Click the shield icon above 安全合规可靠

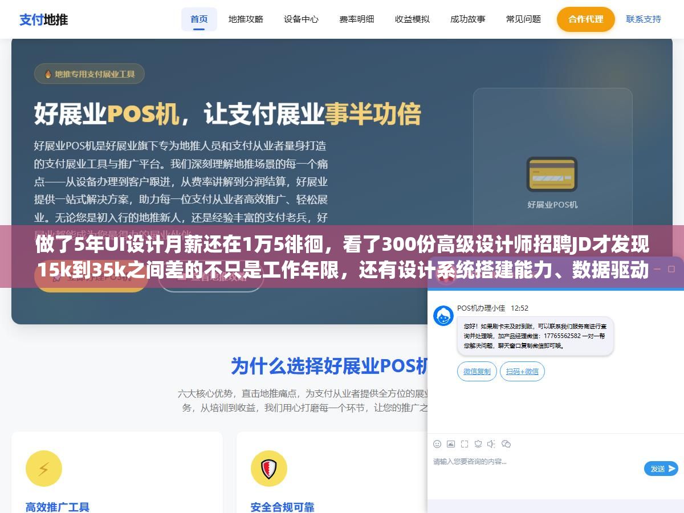[x=268, y=469]
